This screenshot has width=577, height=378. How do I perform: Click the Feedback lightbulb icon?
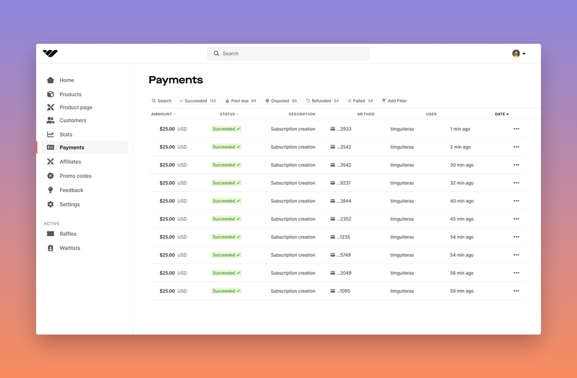coord(51,190)
